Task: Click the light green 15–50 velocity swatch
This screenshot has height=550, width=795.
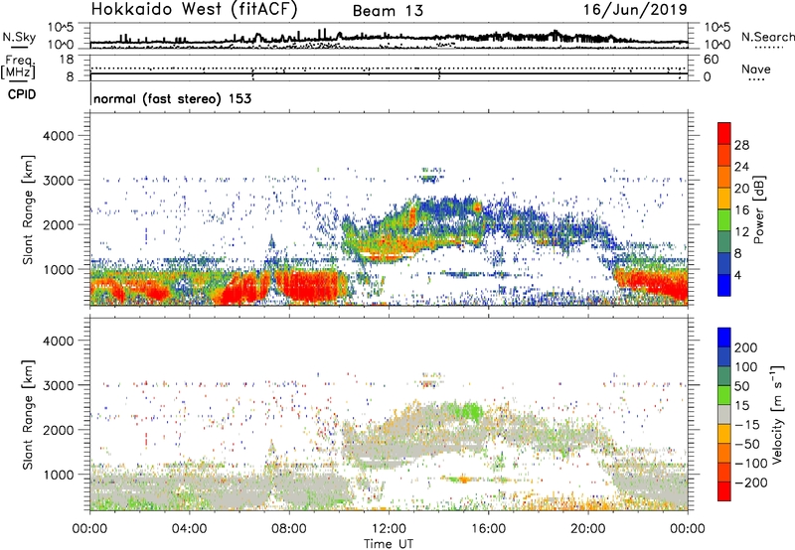Action: point(724,395)
